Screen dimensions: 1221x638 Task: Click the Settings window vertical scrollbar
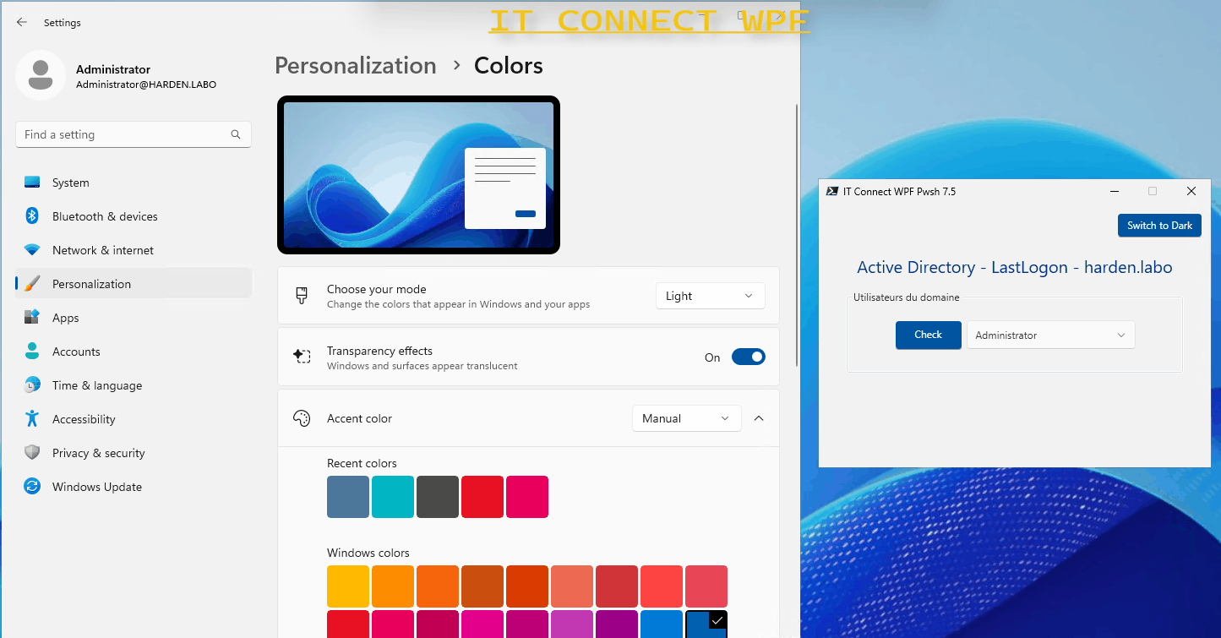click(x=796, y=234)
